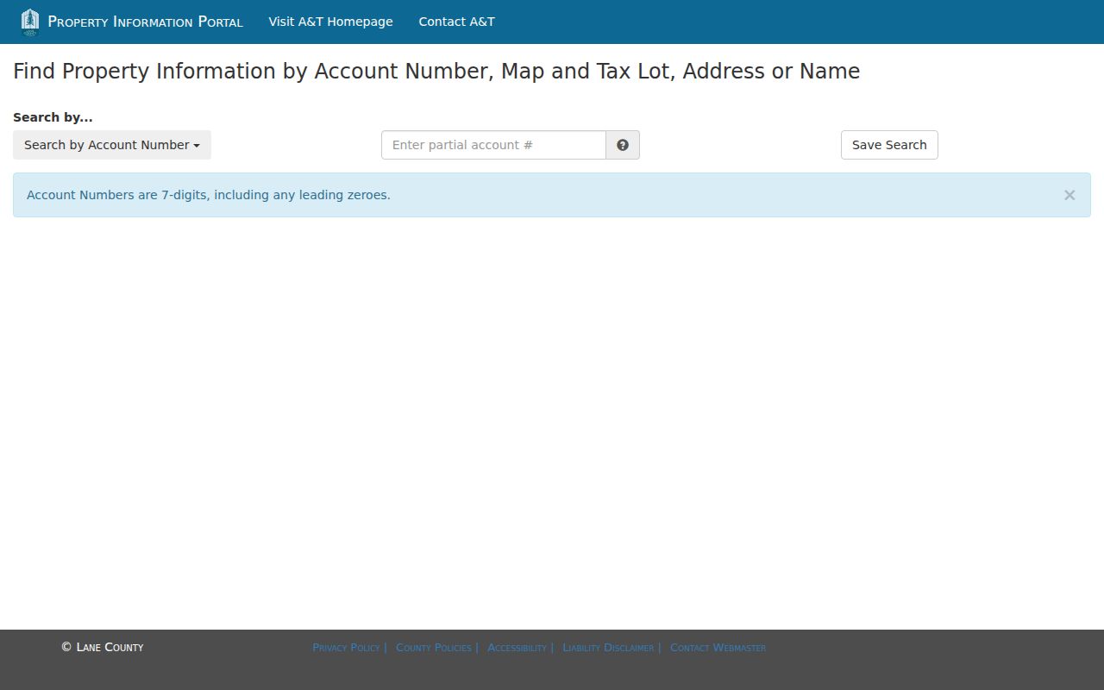
Task: Focus the partial account number input field
Action: pyautogui.click(x=493, y=145)
